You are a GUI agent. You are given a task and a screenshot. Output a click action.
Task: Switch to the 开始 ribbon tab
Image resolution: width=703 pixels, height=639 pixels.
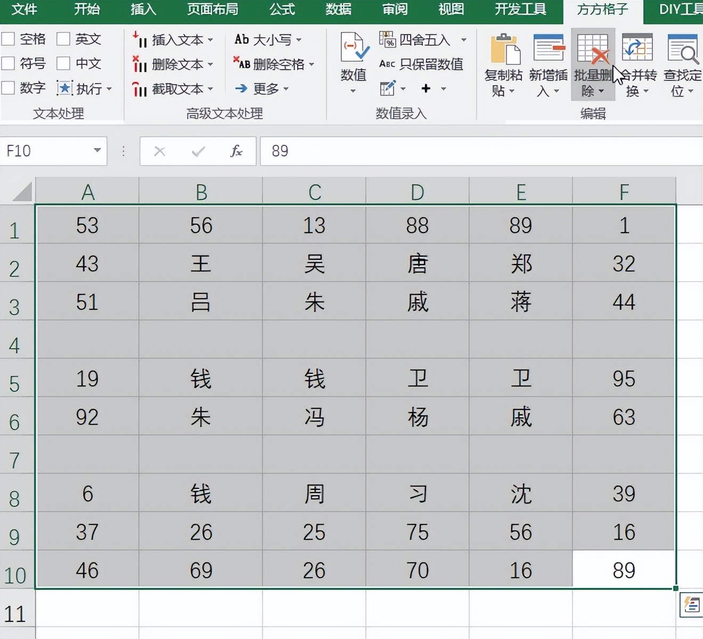(87, 10)
